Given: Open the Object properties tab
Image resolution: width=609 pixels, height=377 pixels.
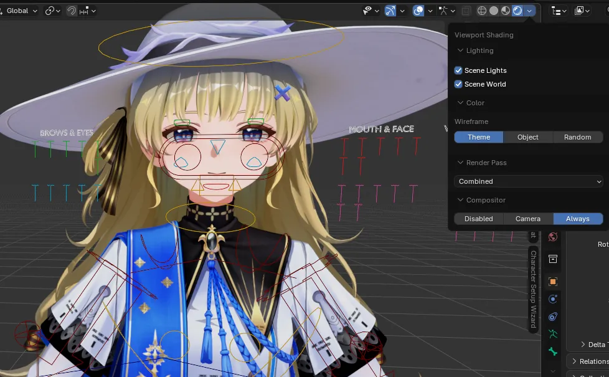Looking at the screenshot, I should click(x=553, y=282).
